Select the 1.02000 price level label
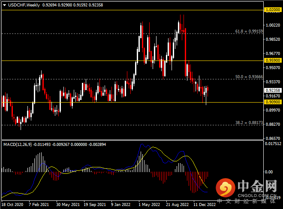The image size is (283, 209). click(x=273, y=9)
